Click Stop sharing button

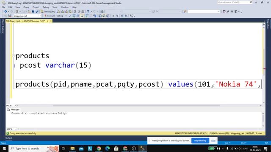200,141
